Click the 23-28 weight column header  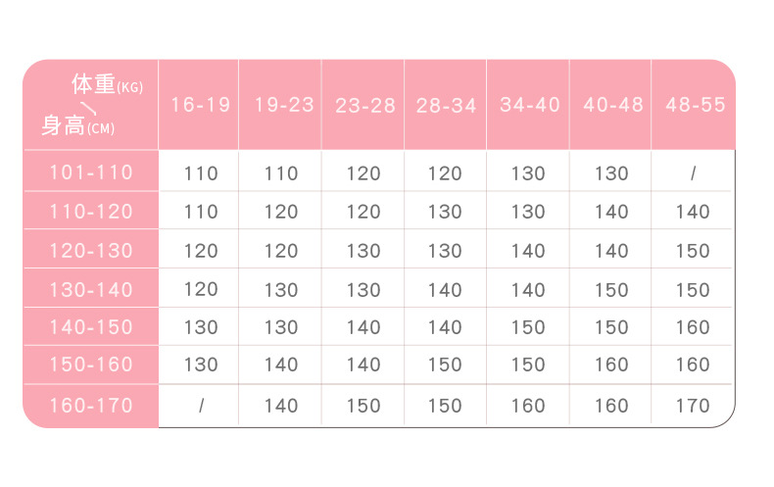coord(364,106)
